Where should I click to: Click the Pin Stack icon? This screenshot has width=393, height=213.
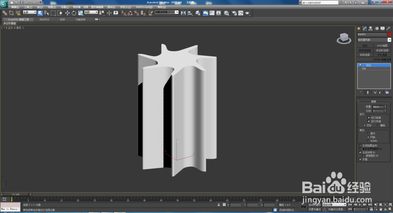[361, 92]
